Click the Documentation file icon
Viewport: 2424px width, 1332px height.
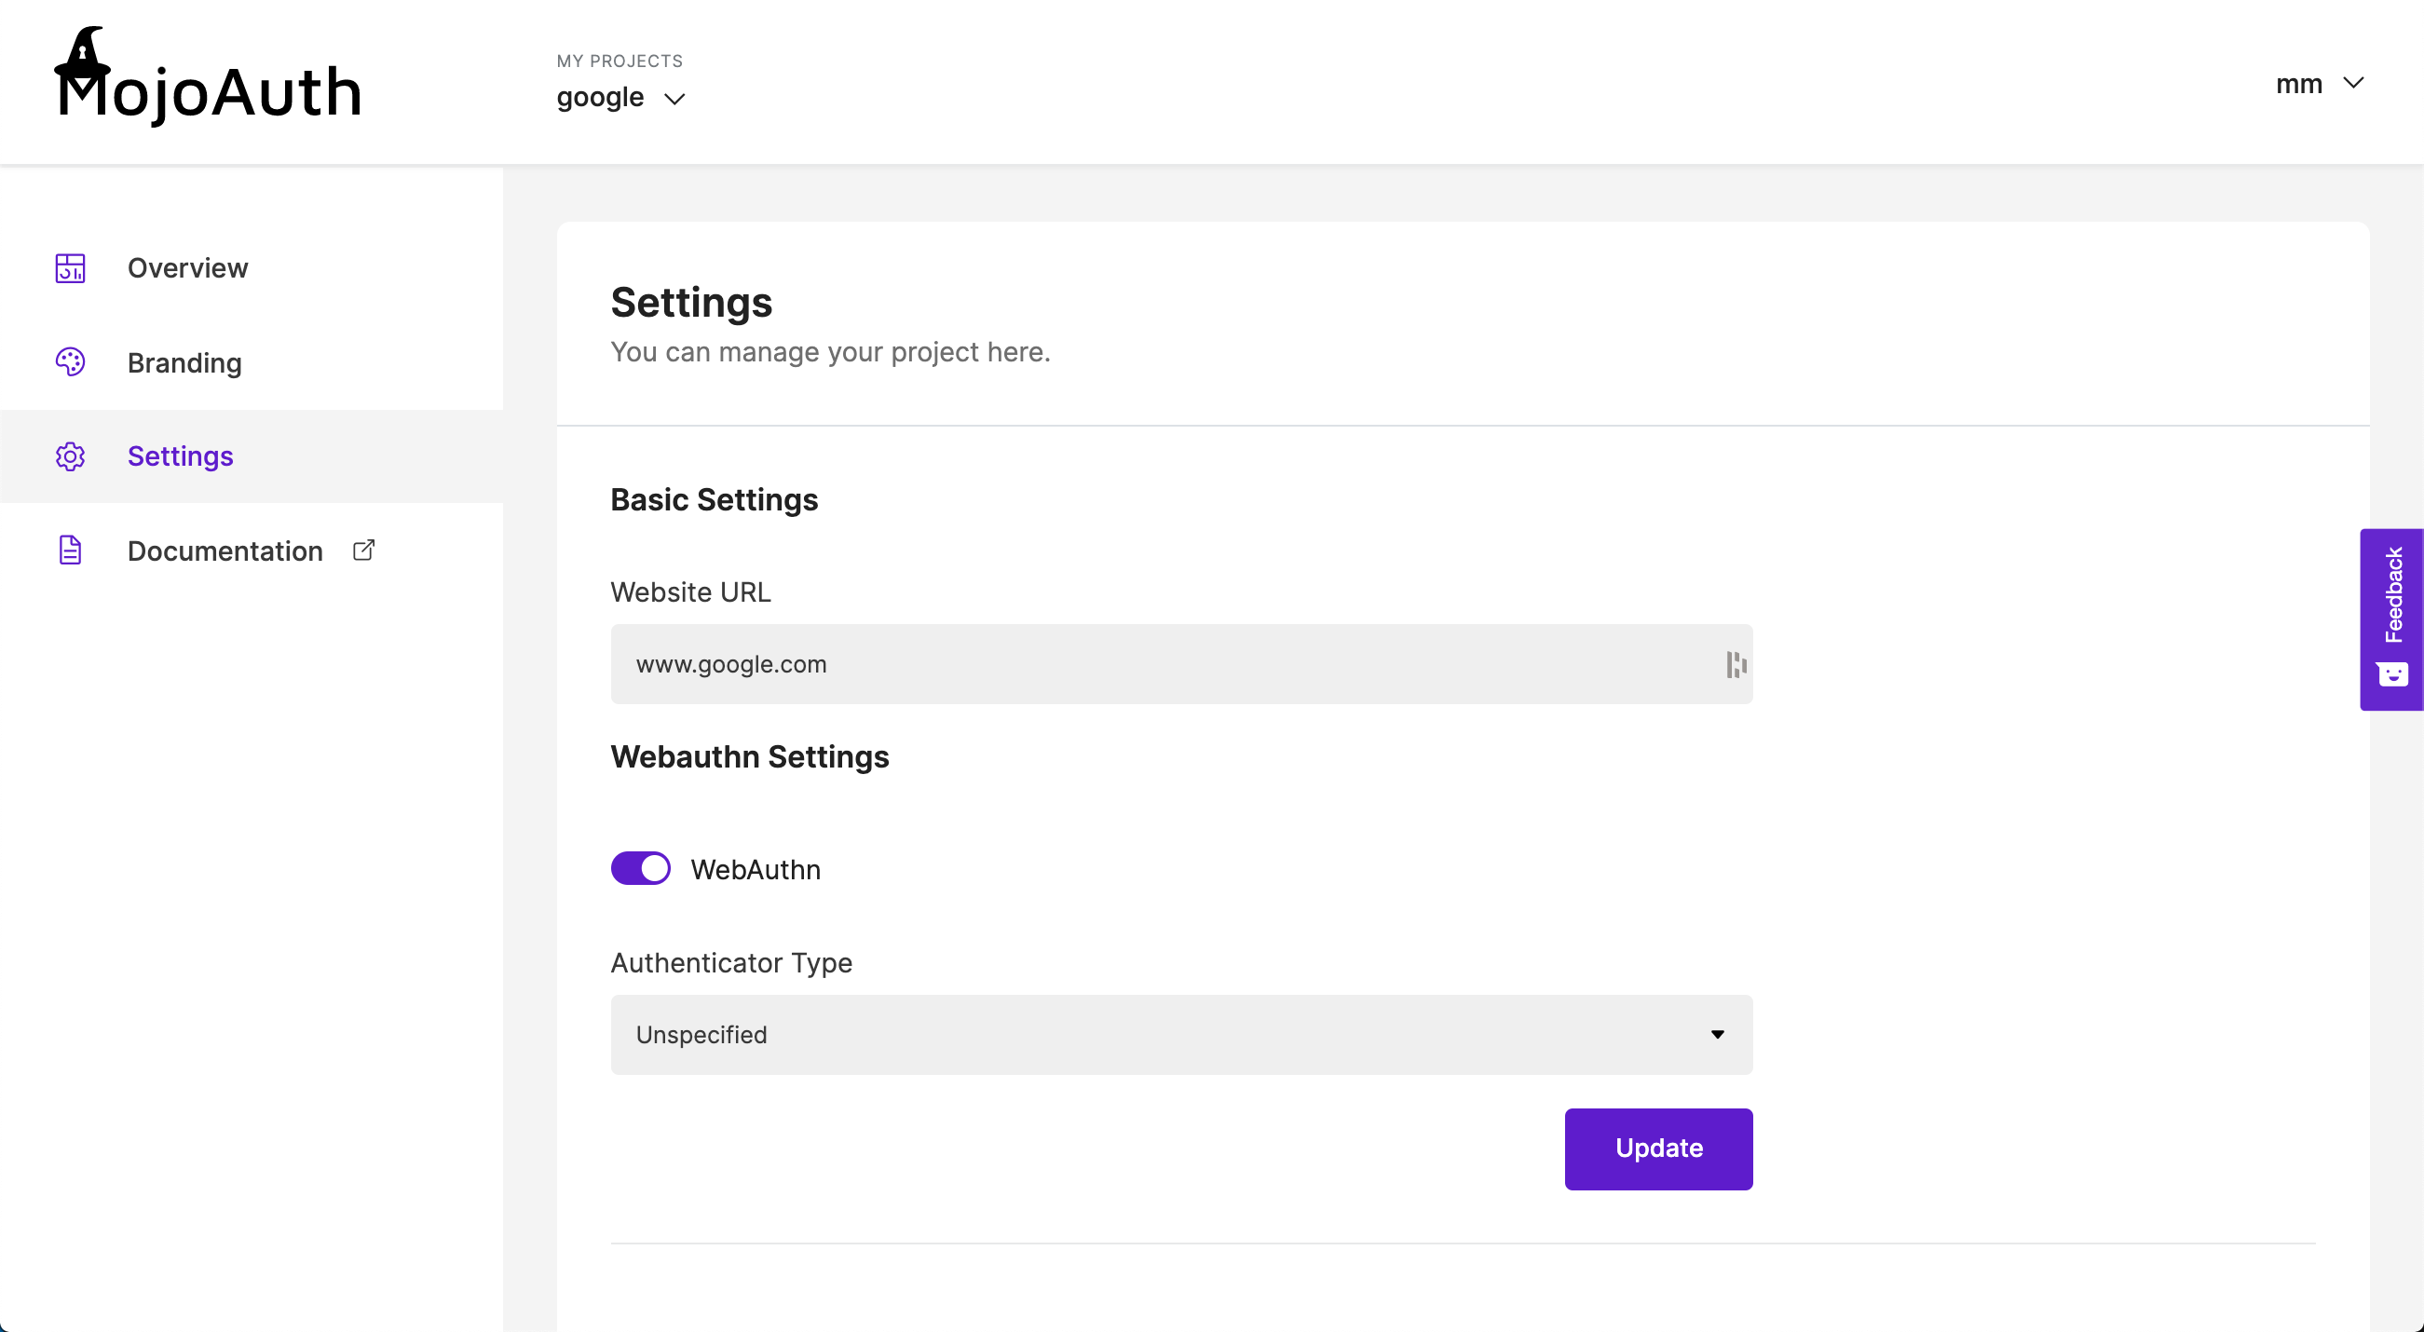click(70, 550)
